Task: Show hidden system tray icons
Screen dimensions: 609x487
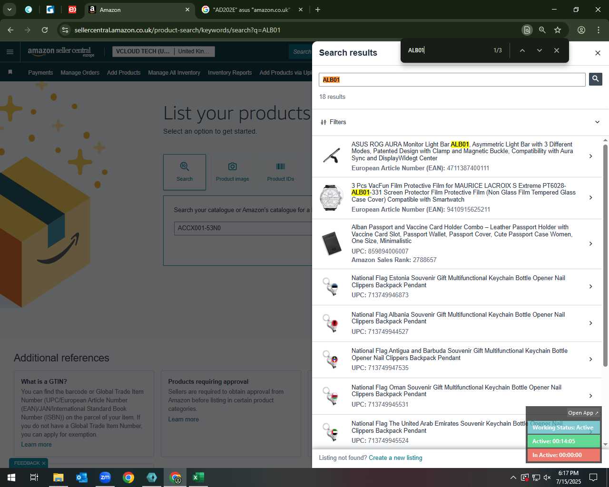Action: pos(513,477)
